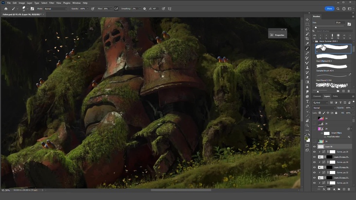Open the File menu
The width and height of the screenshot is (356, 200).
9,3
